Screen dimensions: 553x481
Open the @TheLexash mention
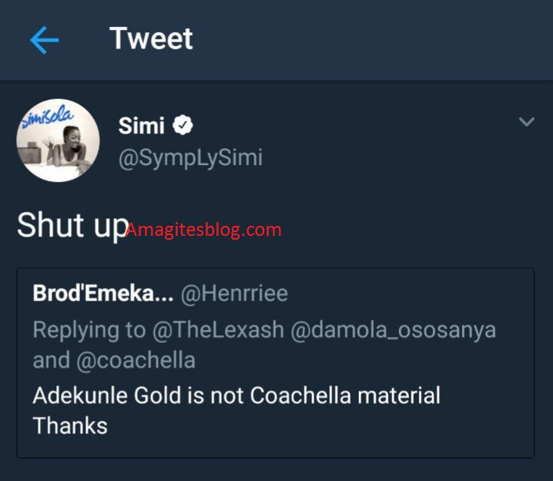coord(217,330)
